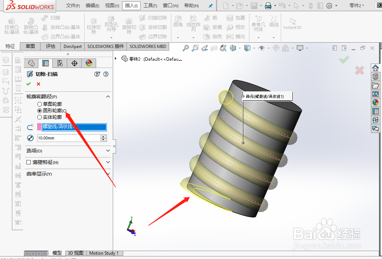Open the Hole Wizard (异型孔向导)
Image resolution: width=382 pixels, height=259 pixels.
pos(111,24)
